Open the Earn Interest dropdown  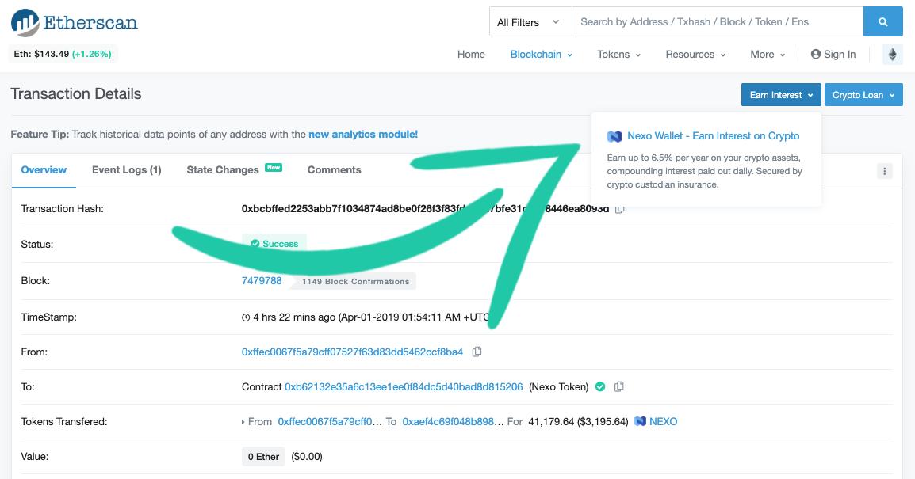(781, 95)
